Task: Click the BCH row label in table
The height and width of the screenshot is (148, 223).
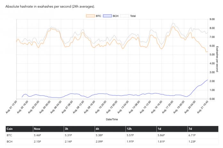Action: [10, 142]
